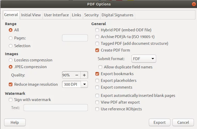Image resolution: width=197 pixels, height=129 pixels.
Task: Choose Lossless compression option
Action: coord(11,60)
